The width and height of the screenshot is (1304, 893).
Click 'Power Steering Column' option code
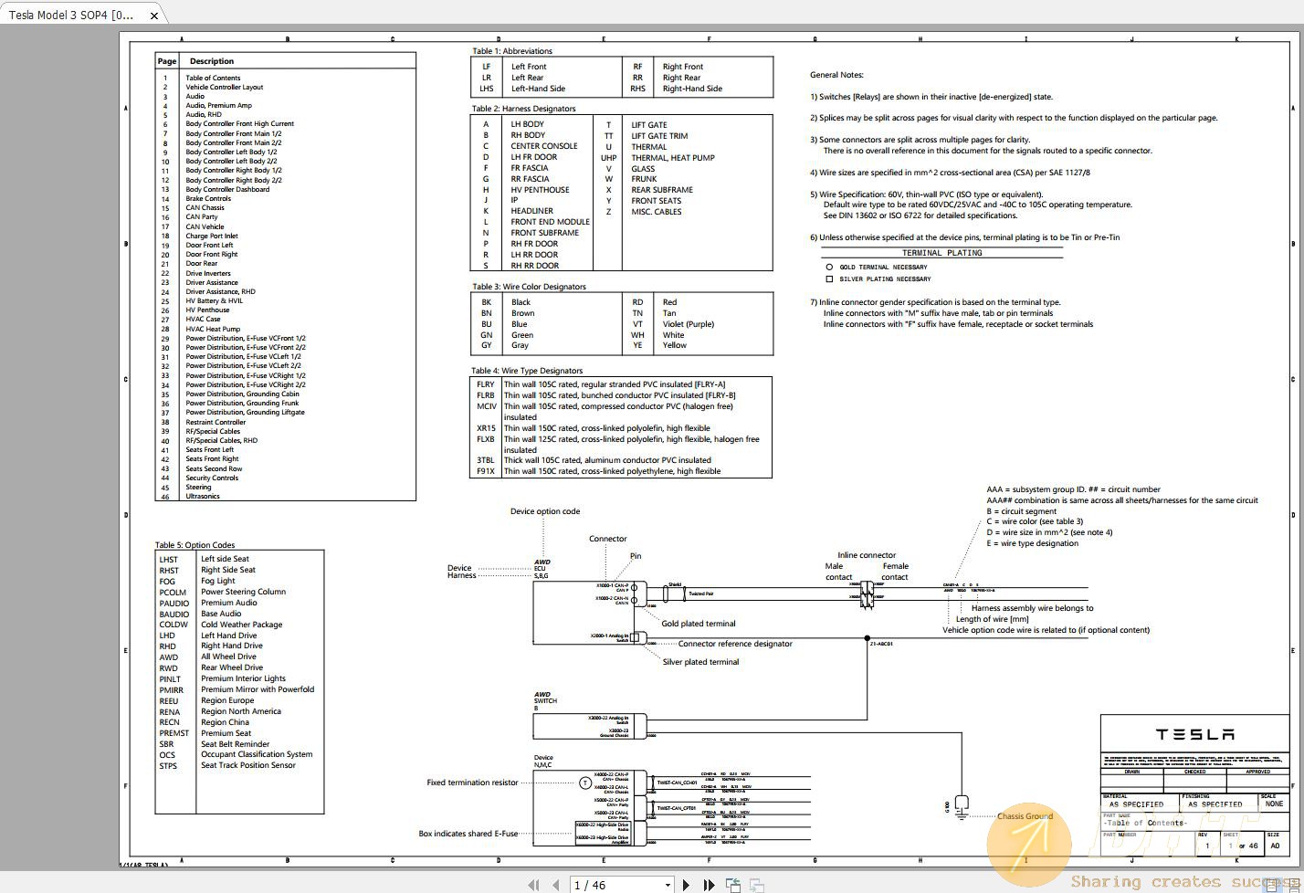[243, 592]
